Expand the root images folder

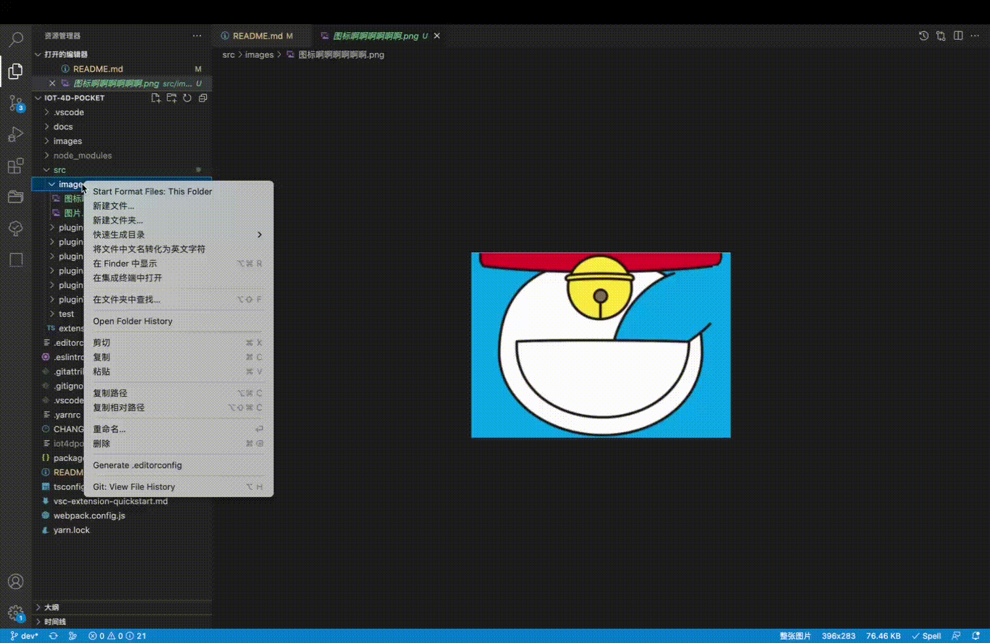pos(123,141)
